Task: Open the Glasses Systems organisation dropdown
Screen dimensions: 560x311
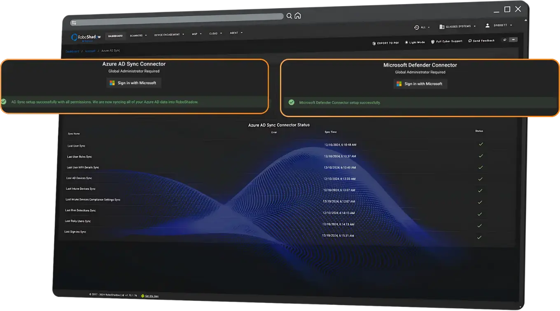Action: click(x=457, y=26)
